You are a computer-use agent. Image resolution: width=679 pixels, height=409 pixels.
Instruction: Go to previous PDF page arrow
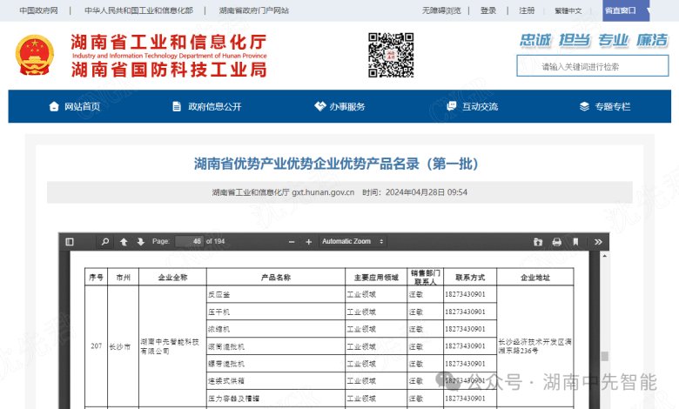point(124,241)
